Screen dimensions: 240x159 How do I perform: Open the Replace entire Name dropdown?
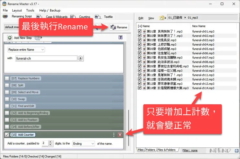click(x=26, y=49)
